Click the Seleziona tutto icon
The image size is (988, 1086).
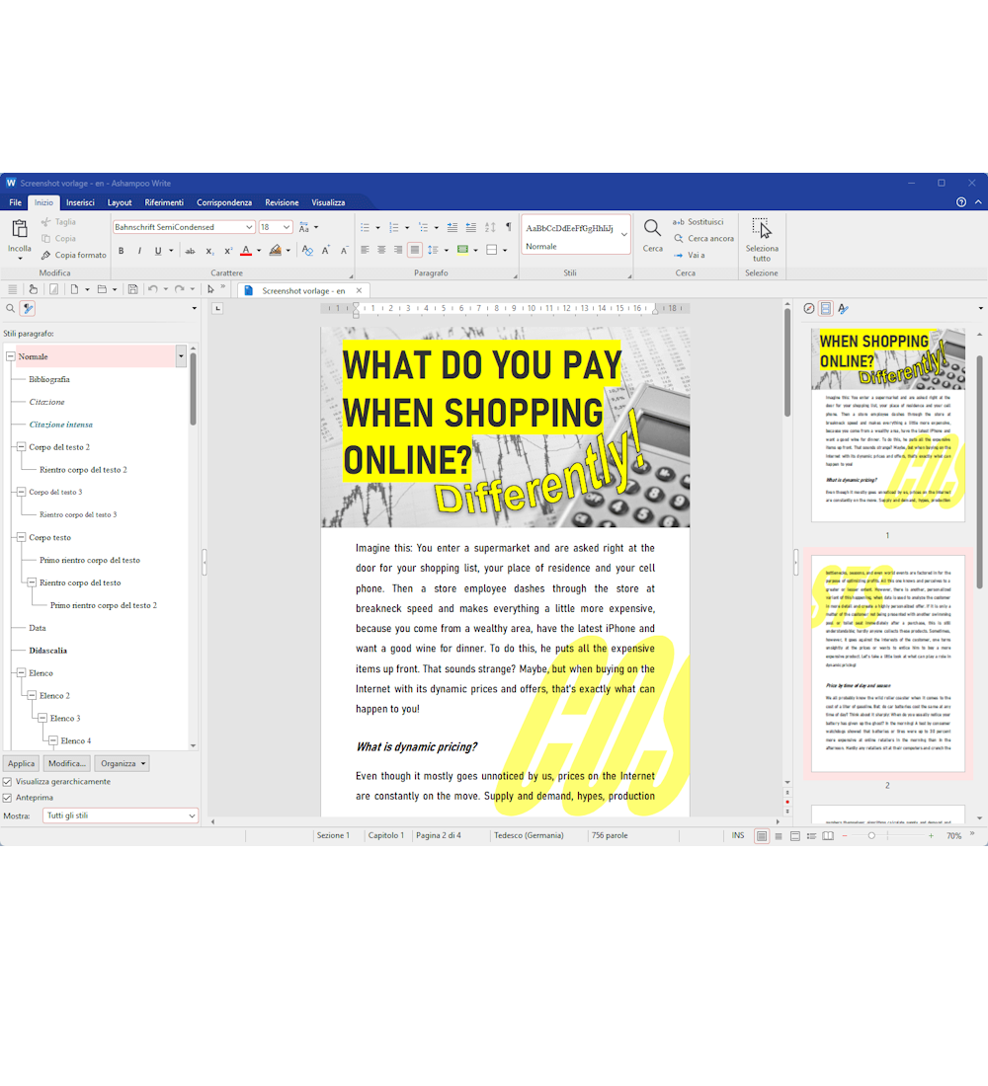[762, 229]
